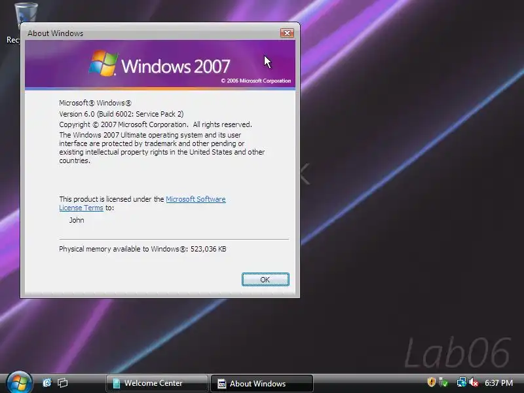Click About Windows taskbar button
Viewport: 524px width, 393px height.
(262, 383)
